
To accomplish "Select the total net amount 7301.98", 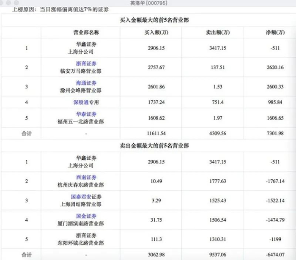I will [x=275, y=134].
